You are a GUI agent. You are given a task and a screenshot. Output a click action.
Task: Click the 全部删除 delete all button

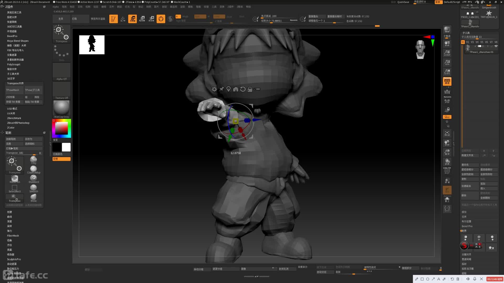point(489,198)
